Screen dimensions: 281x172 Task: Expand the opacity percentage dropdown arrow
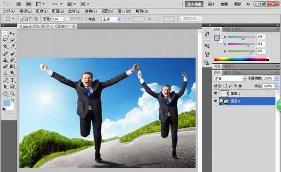(276, 79)
